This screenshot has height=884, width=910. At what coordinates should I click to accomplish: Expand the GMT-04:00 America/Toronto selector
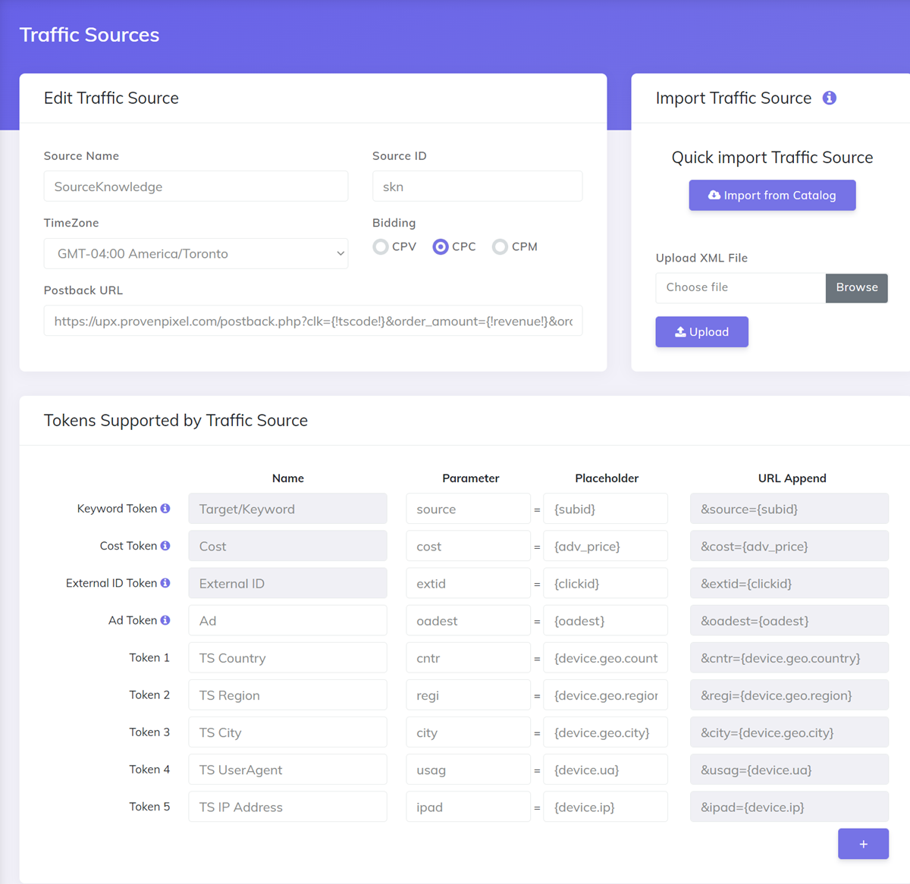point(196,253)
